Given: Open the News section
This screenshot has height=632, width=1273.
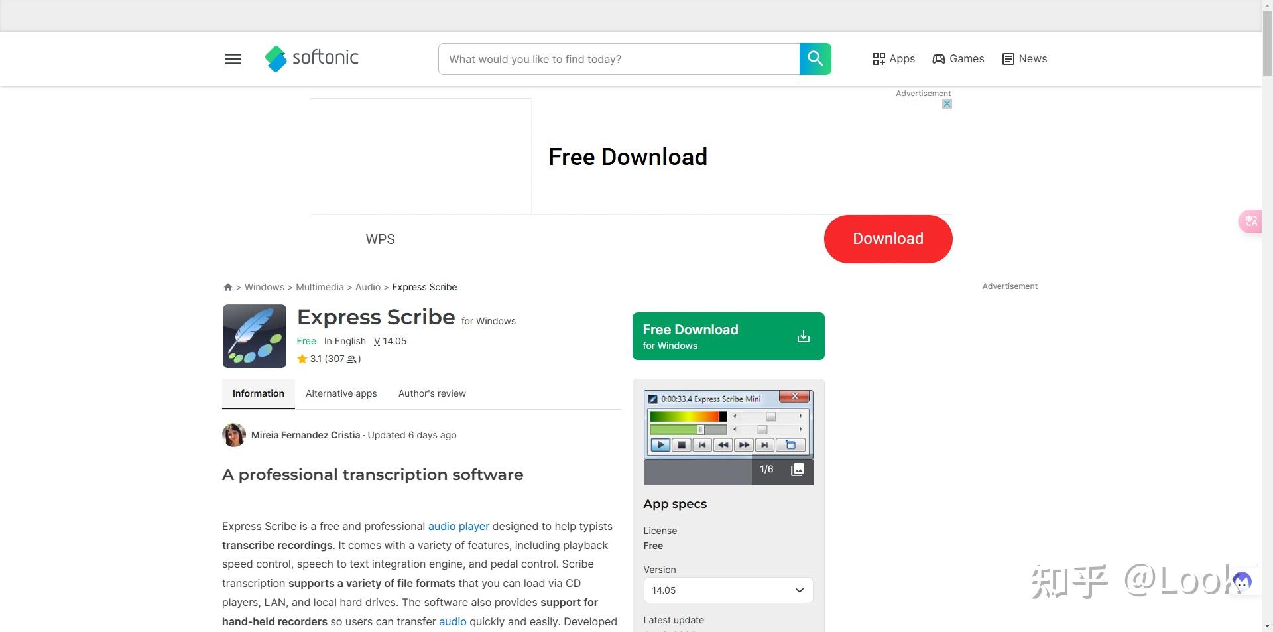Looking at the screenshot, I should tap(1024, 59).
